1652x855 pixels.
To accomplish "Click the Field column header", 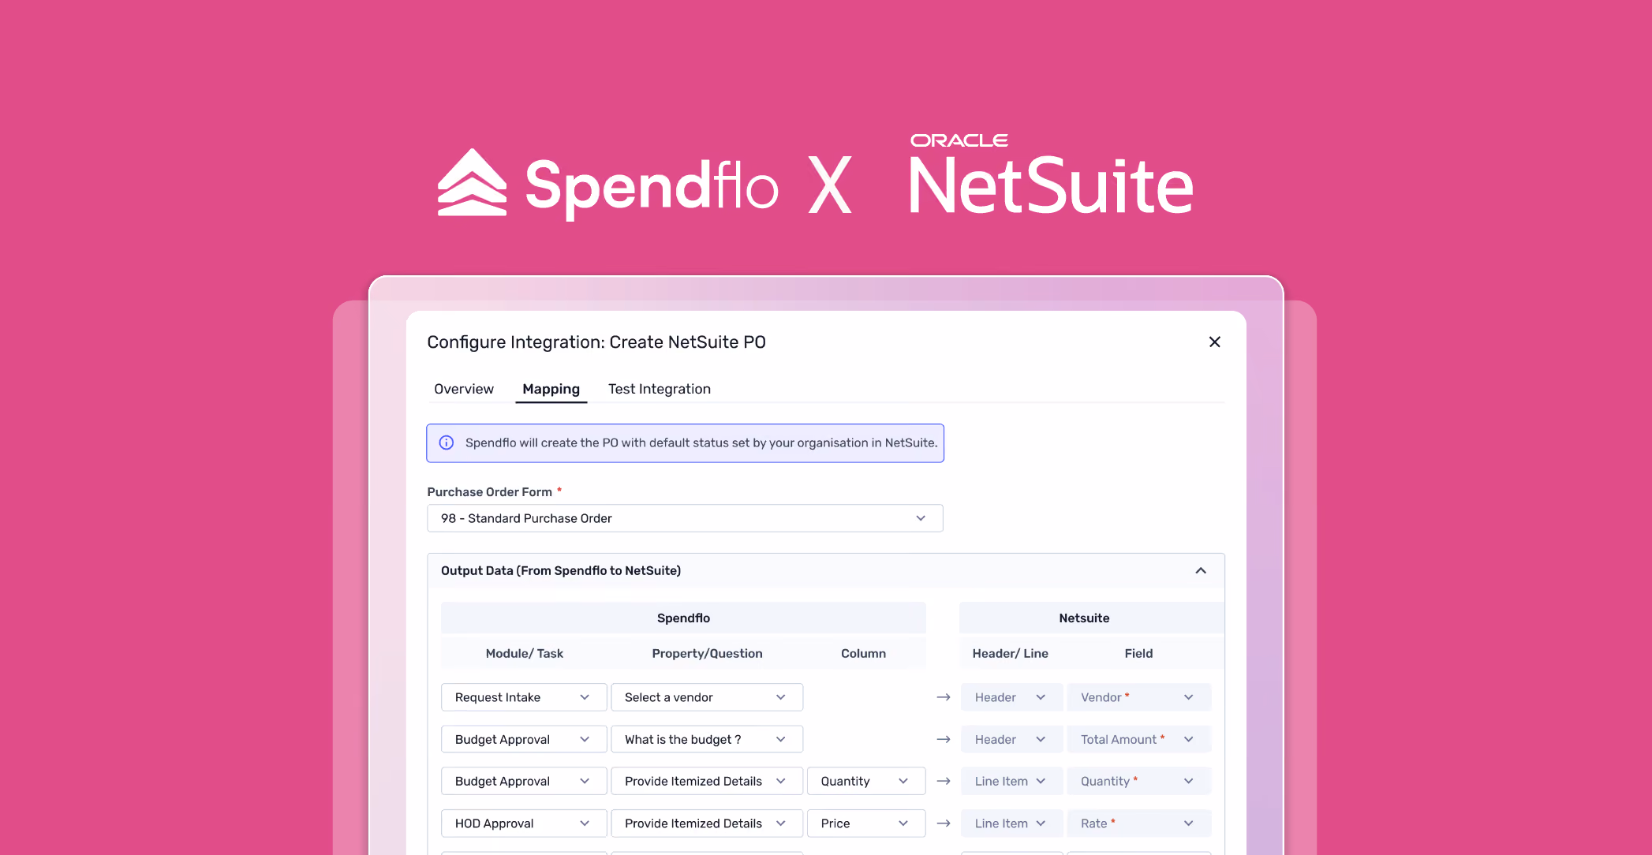I will (1138, 653).
